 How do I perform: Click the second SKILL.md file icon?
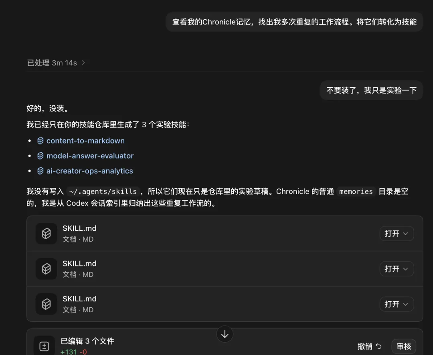coord(47,269)
